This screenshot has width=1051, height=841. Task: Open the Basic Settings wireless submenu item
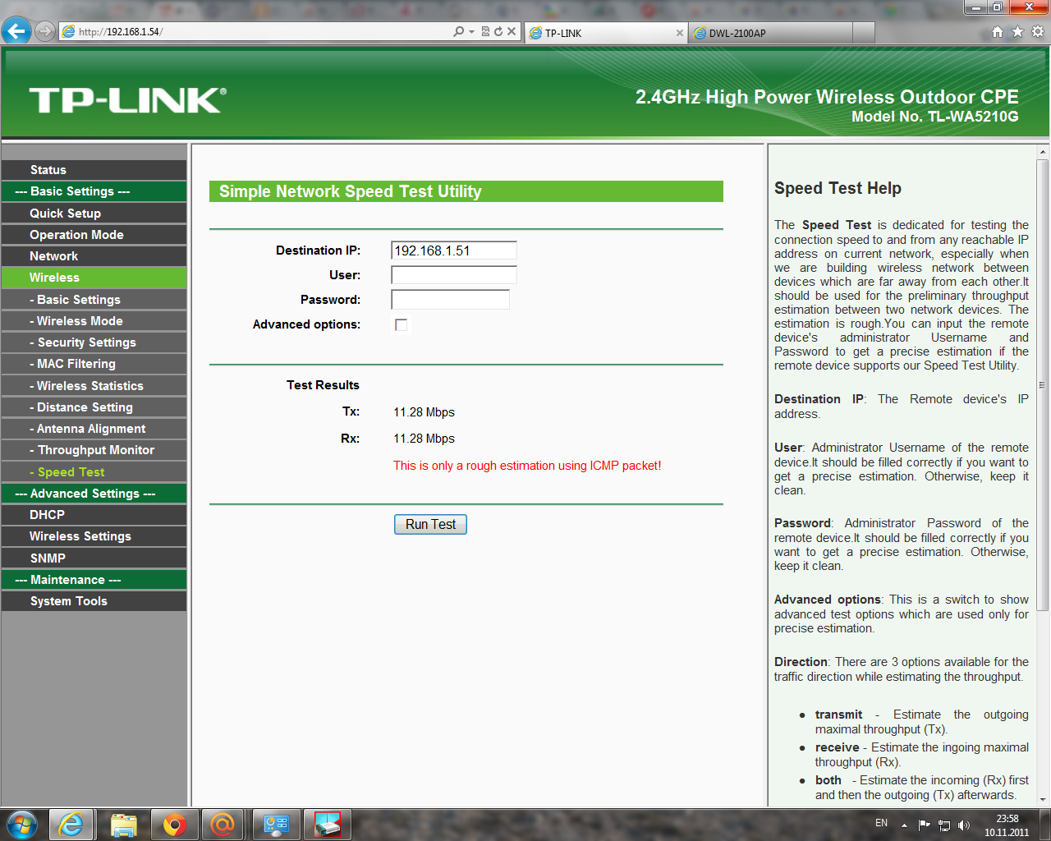94,300
